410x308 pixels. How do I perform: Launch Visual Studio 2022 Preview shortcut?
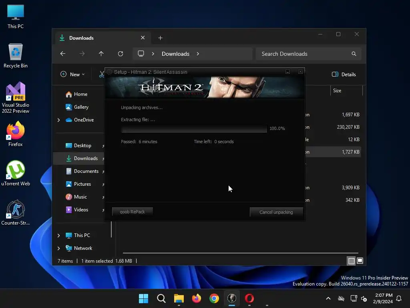[16, 97]
